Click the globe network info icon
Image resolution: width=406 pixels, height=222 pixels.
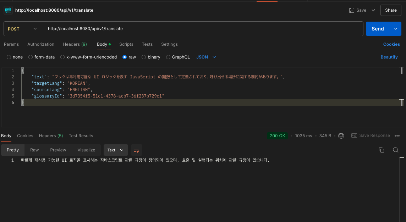click(341, 135)
